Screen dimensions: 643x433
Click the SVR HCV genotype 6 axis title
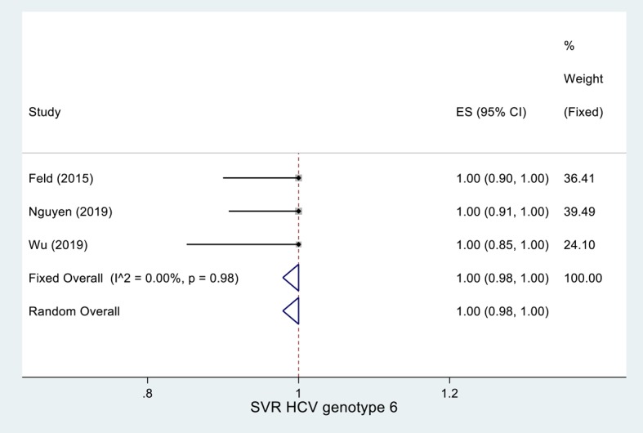pos(324,408)
